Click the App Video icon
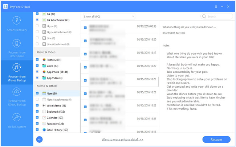 click(44, 78)
